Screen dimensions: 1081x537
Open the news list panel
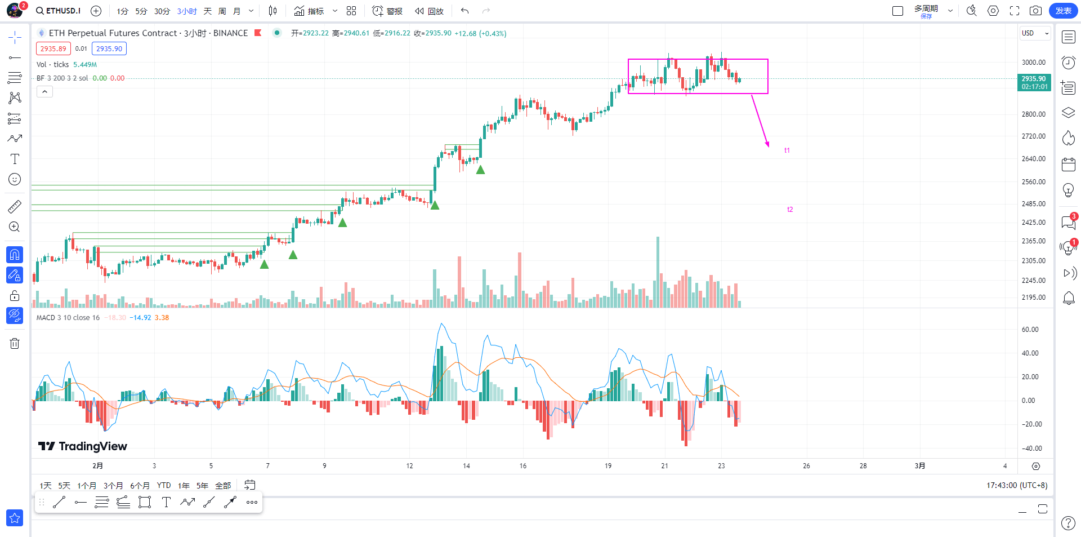[1069, 88]
